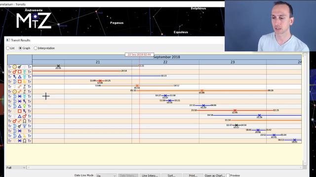Viewport: 316px width, 177px height.
Task: Click the Equuleus label in the planetarium window
Action: tap(181, 32)
